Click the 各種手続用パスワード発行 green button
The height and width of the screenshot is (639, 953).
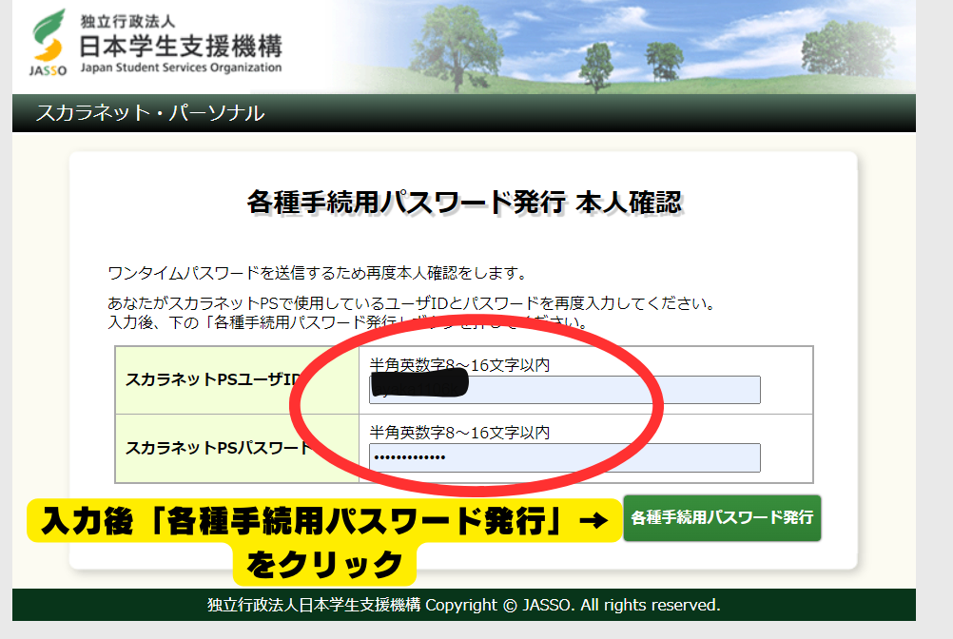click(722, 518)
